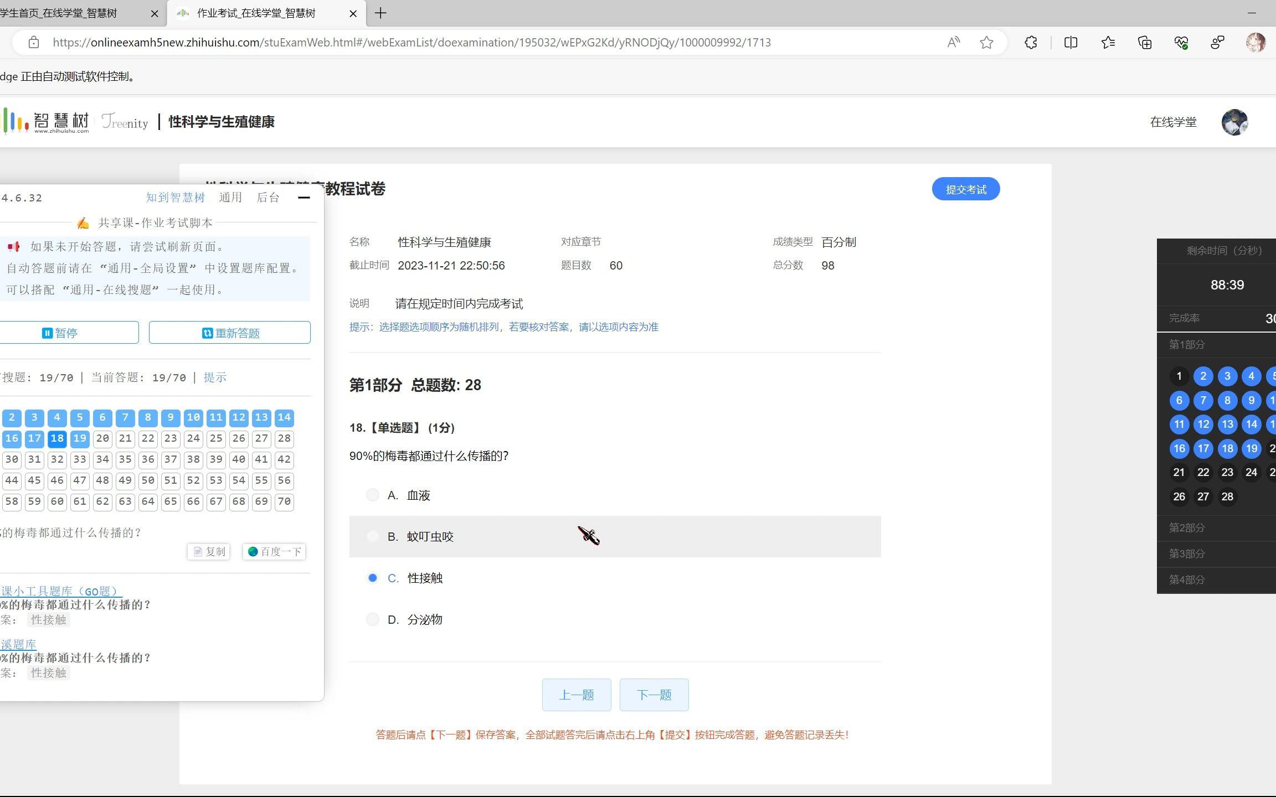The width and height of the screenshot is (1276, 797).
Task: Restart answering with 重新答题 button
Action: tap(230, 333)
